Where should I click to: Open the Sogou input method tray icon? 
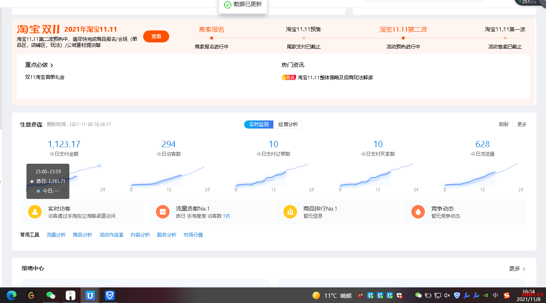tap(507, 296)
